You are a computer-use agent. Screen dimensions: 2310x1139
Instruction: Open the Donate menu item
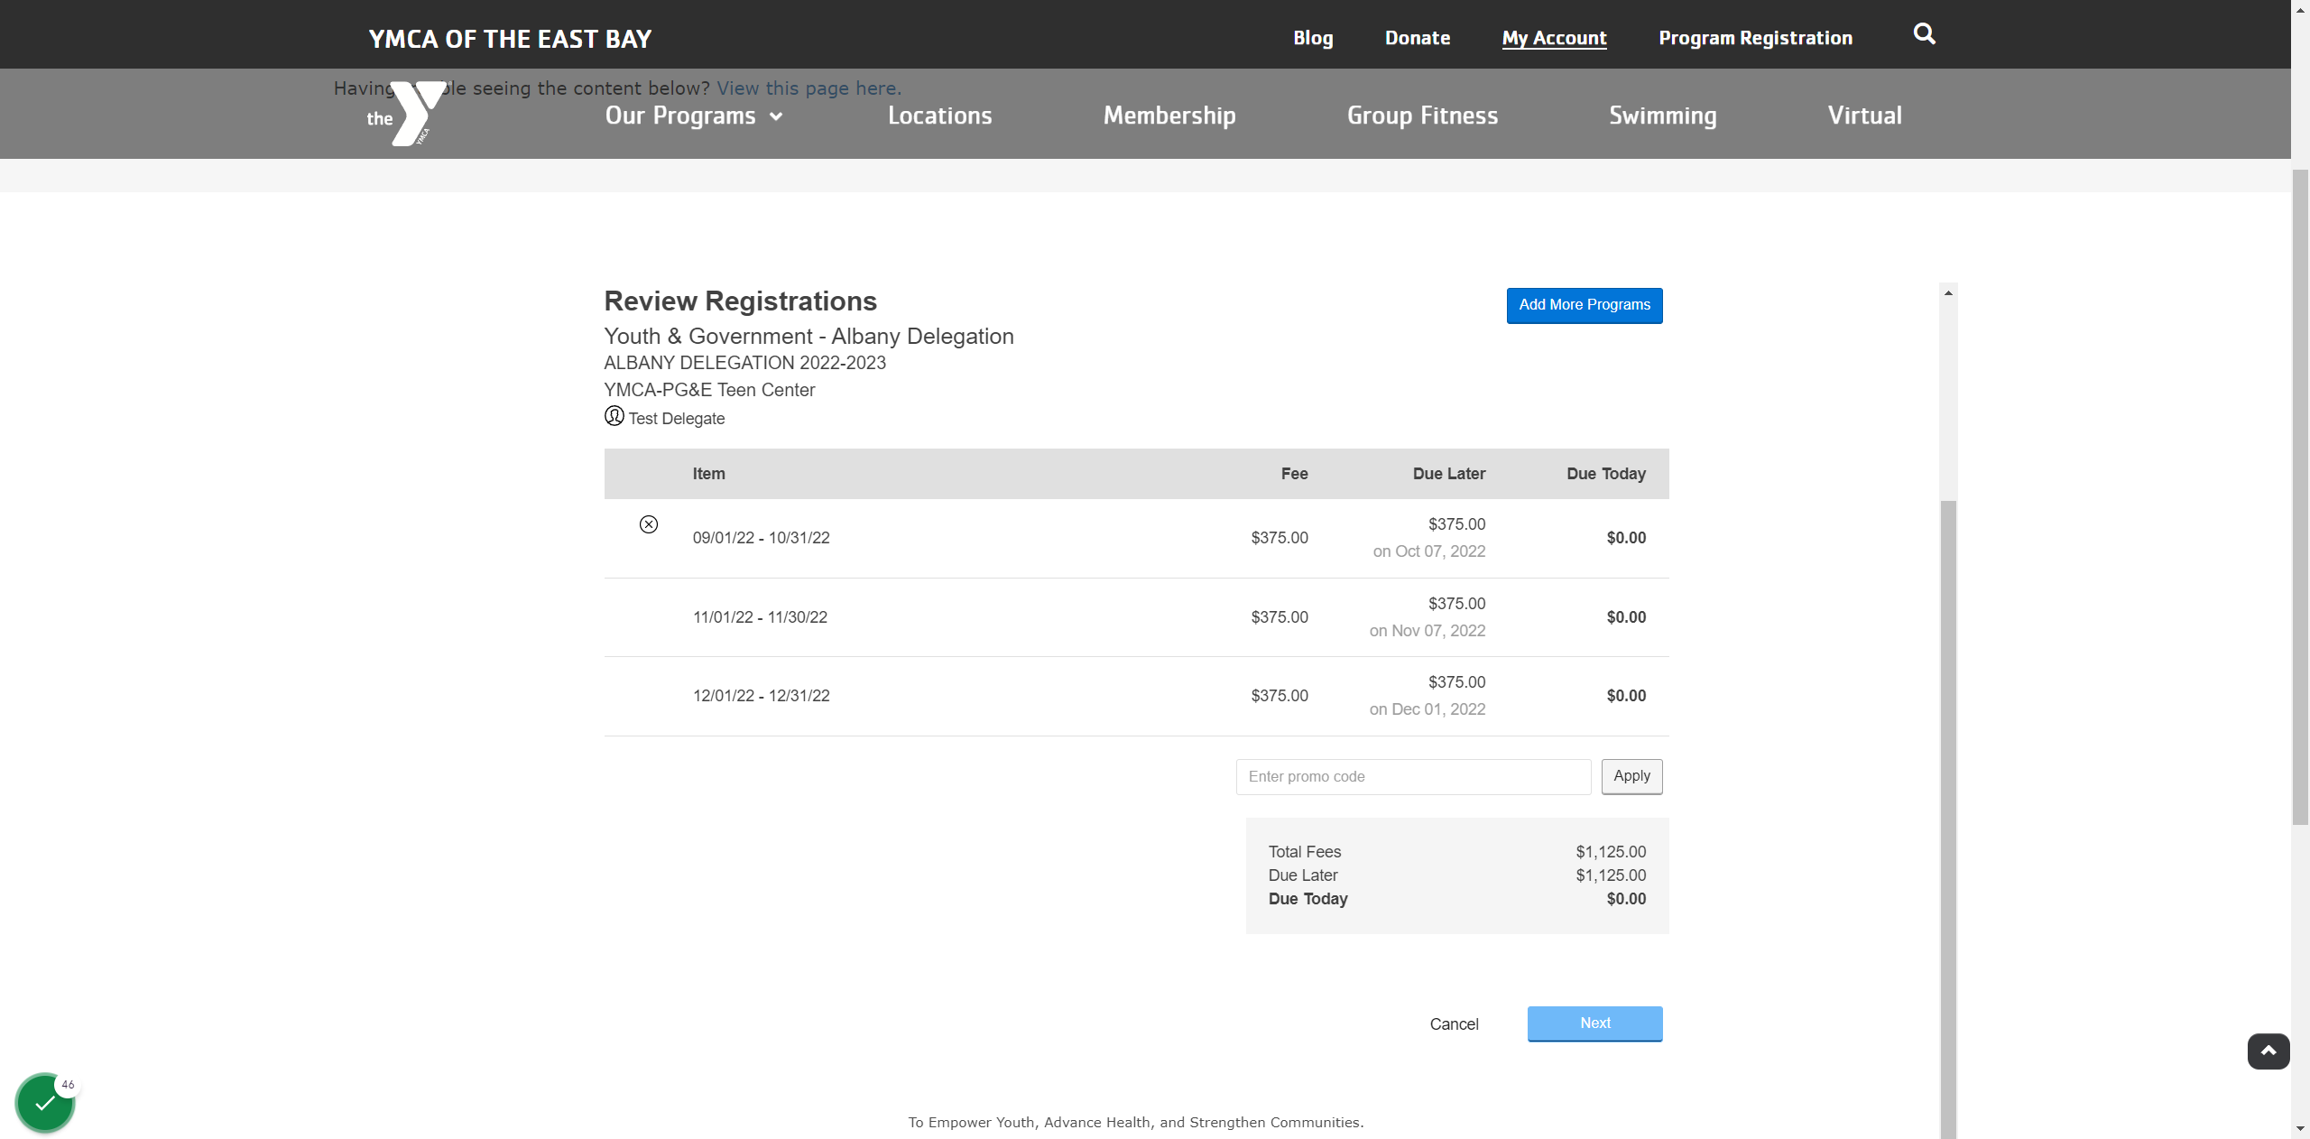tap(1418, 38)
